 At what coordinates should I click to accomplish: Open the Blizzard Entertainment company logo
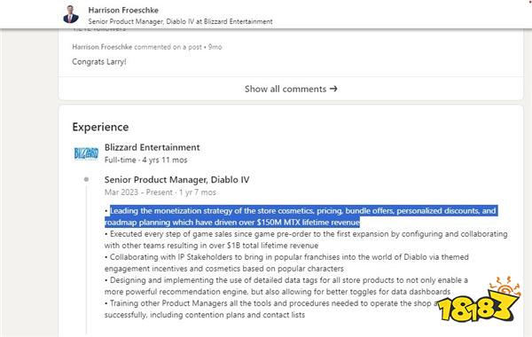tap(86, 153)
